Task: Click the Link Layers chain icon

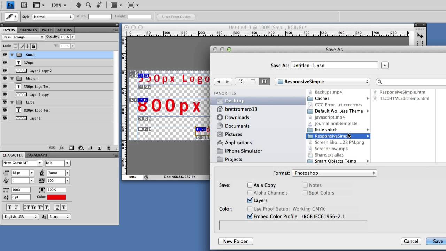Action: pos(52,148)
